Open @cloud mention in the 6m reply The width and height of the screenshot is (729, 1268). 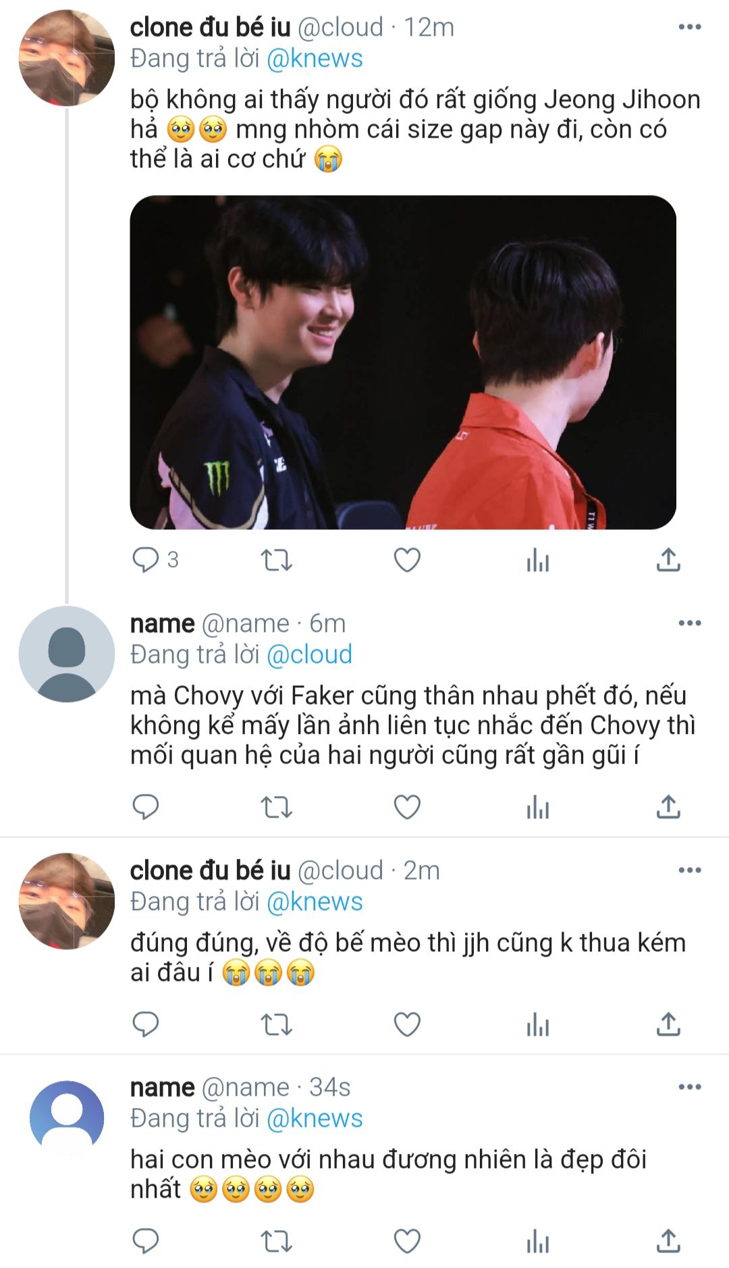309,654
